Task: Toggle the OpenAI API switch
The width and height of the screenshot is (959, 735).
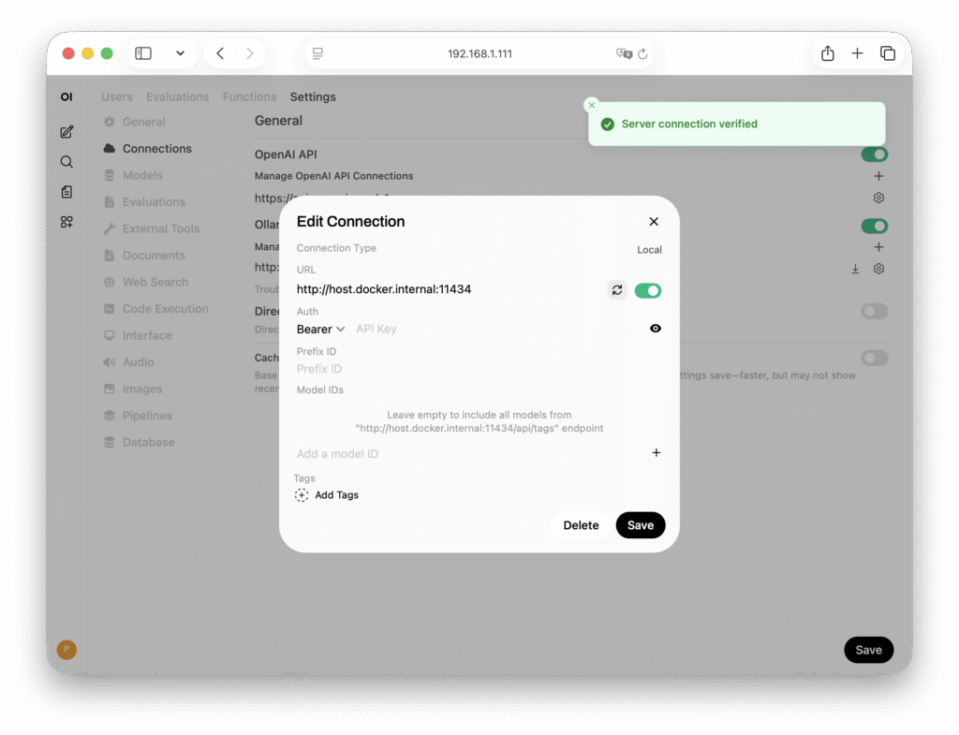Action: point(874,154)
